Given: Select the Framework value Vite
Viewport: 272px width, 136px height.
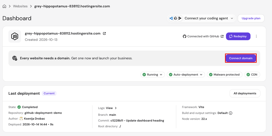Looking at the screenshot, I should coord(201,107).
